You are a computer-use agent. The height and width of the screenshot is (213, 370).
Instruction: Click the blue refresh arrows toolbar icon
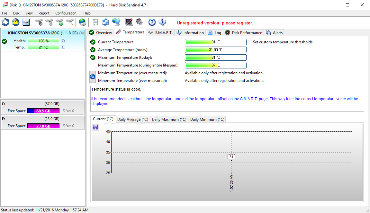pyautogui.click(x=5, y=22)
